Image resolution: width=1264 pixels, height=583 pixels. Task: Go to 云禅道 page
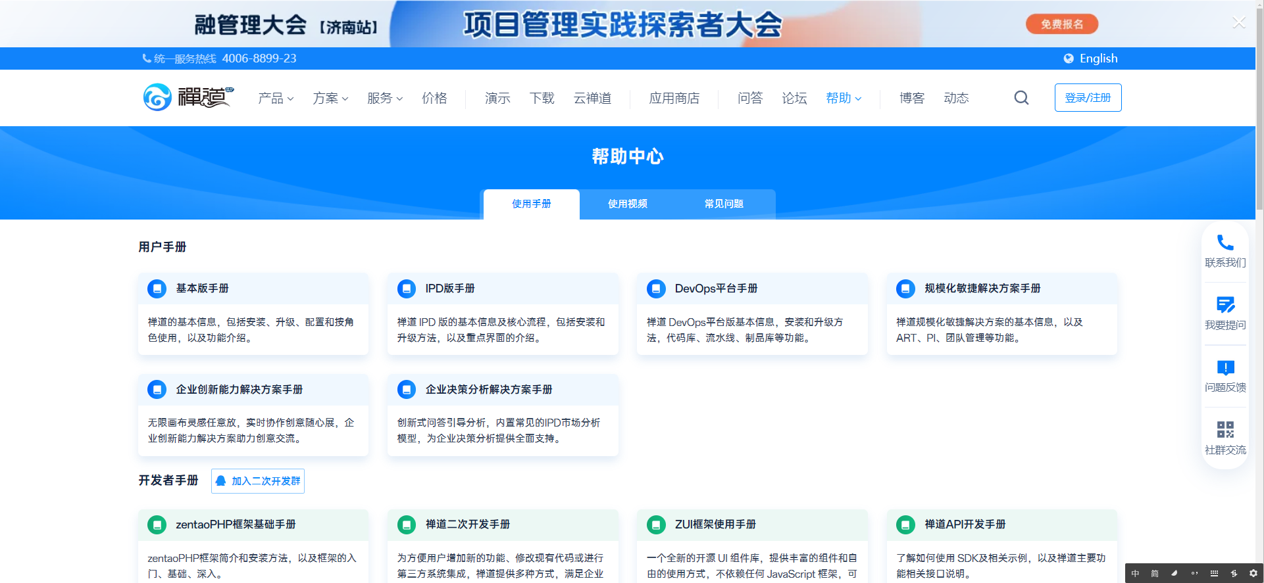point(592,98)
